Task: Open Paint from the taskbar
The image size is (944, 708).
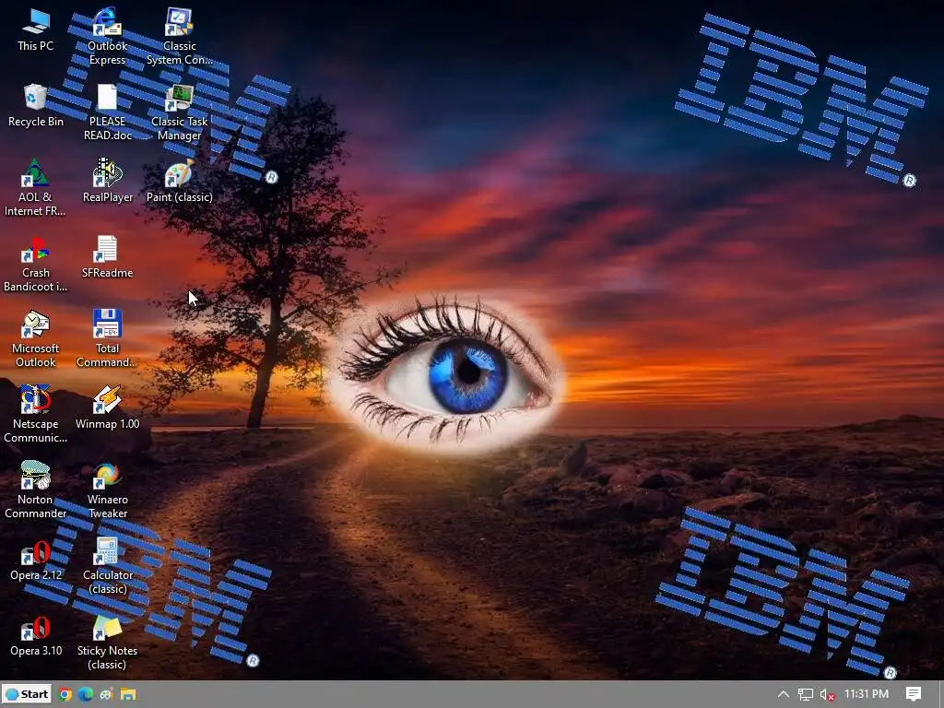Action: click(107, 694)
